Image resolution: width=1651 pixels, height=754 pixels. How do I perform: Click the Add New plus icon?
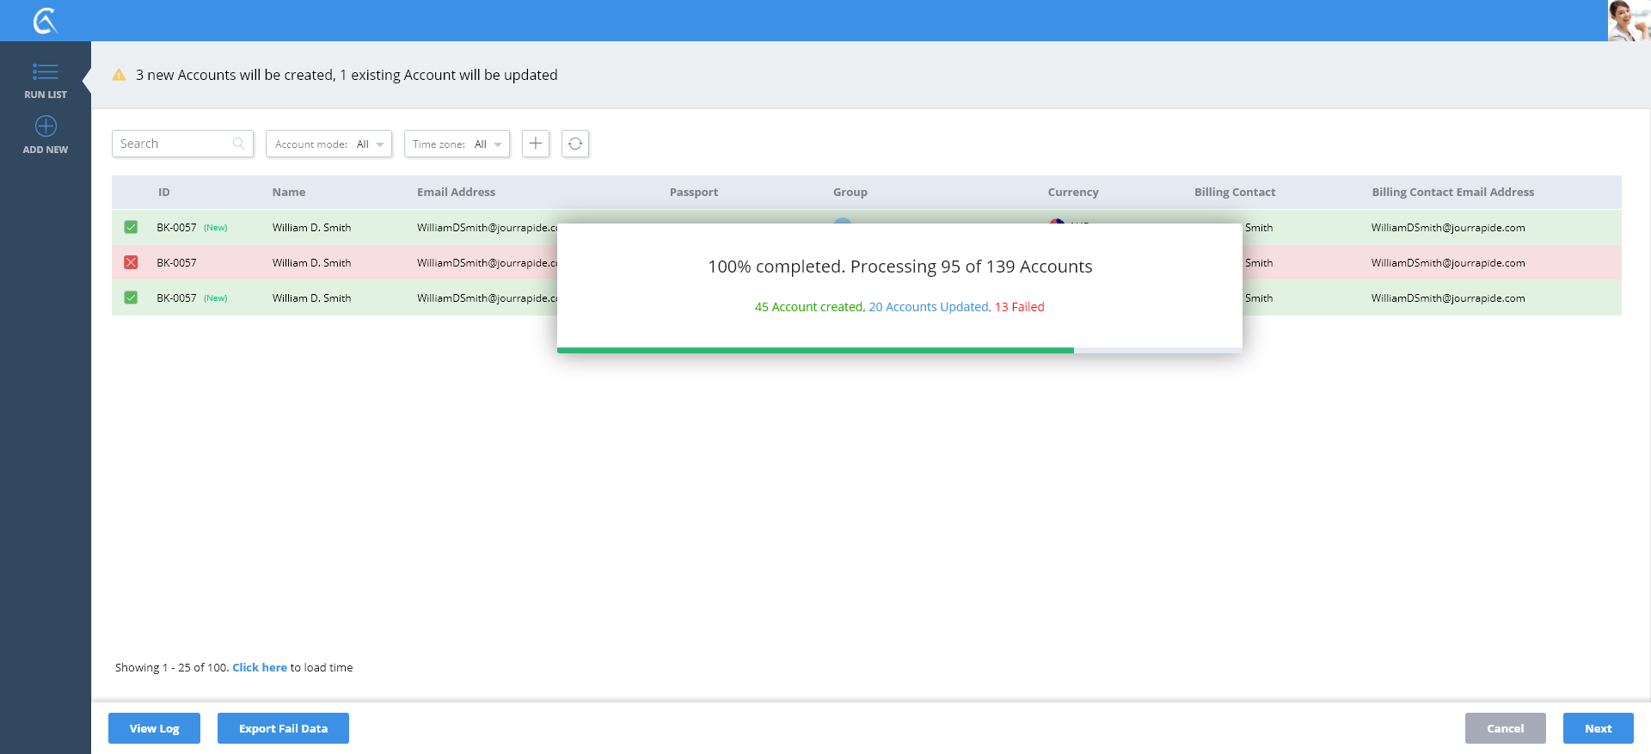pyautogui.click(x=46, y=126)
